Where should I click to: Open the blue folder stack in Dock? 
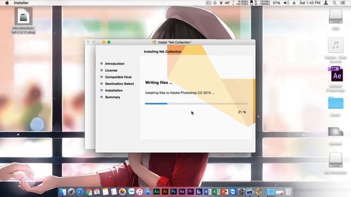click(271, 192)
